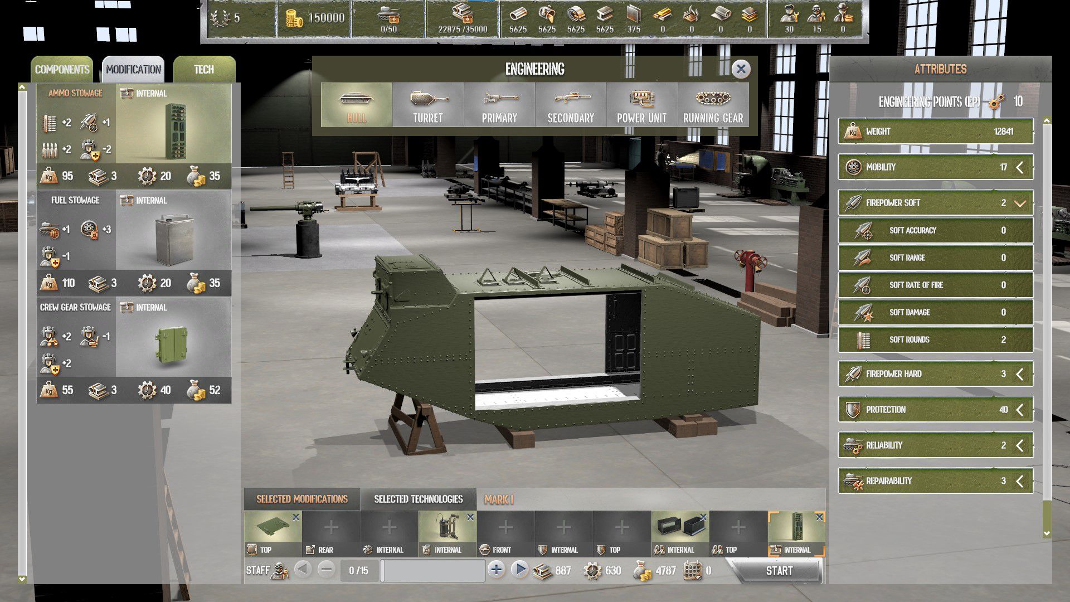Increase staff with the plus button
Viewport: 1070px width, 602px height.
[x=496, y=570]
